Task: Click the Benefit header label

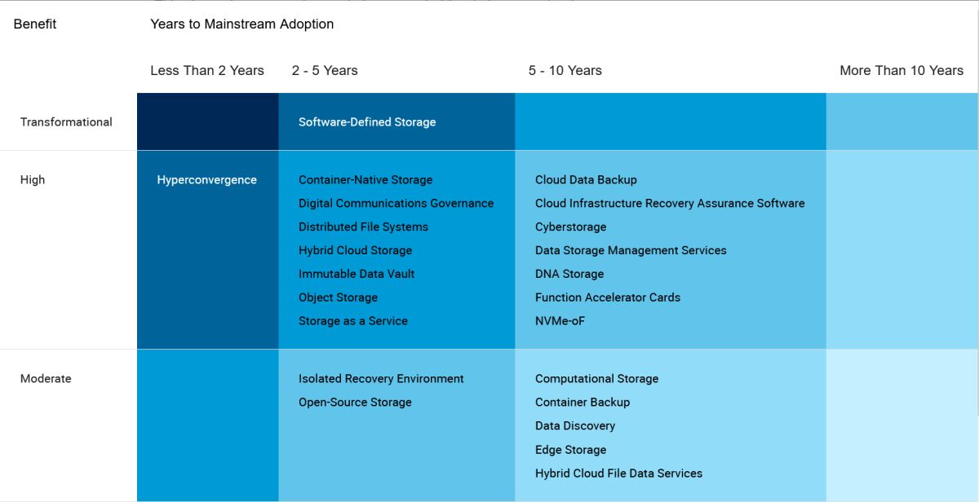Action: tap(35, 24)
